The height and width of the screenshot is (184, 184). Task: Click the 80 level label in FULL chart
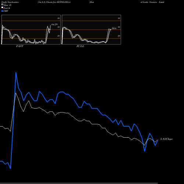pos(119,18)
